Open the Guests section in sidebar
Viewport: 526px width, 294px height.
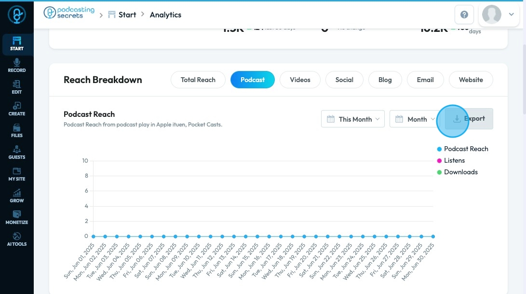[x=17, y=153]
